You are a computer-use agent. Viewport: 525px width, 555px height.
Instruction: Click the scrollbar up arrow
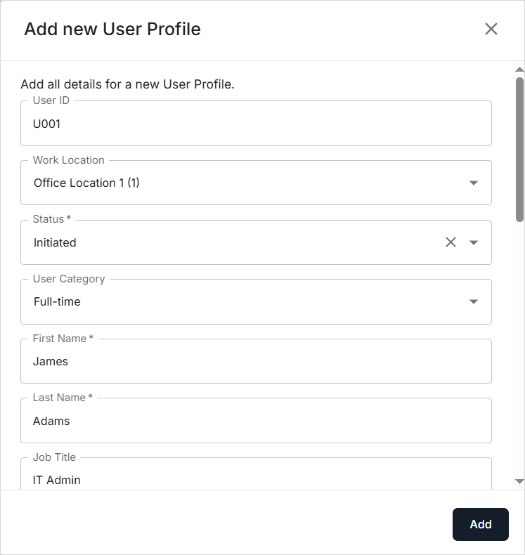[519, 70]
